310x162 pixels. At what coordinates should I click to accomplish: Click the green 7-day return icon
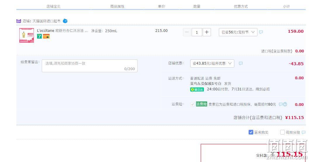point(39,36)
